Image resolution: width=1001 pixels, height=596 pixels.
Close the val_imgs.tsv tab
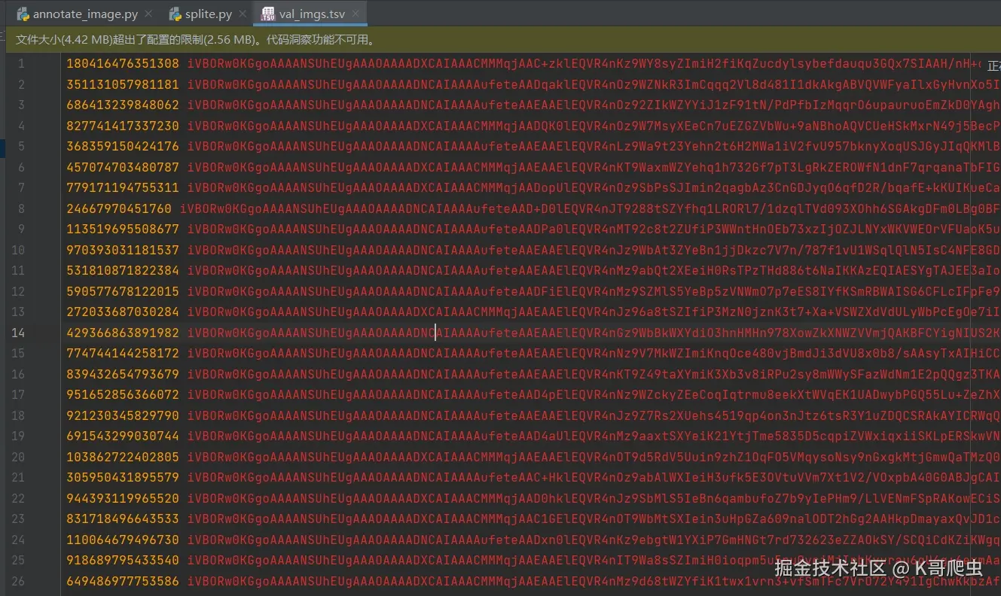point(356,14)
